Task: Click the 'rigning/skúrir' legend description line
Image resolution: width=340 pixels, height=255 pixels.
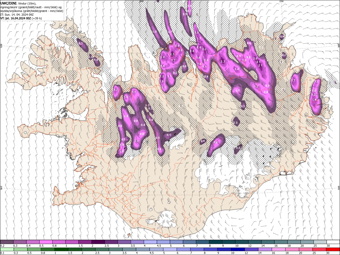Action: point(31,7)
